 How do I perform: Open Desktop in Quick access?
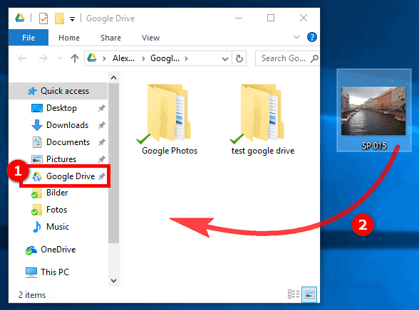click(61, 108)
